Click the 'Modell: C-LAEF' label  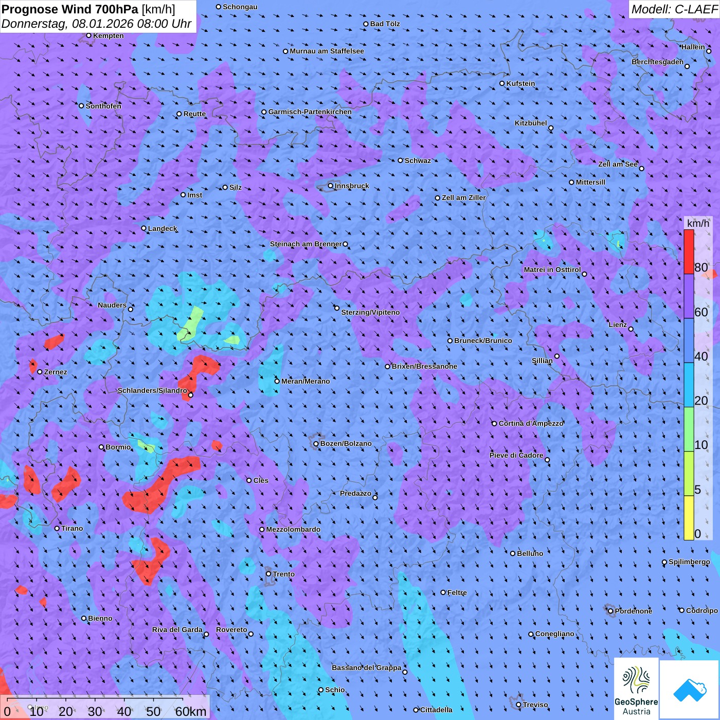coord(674,9)
